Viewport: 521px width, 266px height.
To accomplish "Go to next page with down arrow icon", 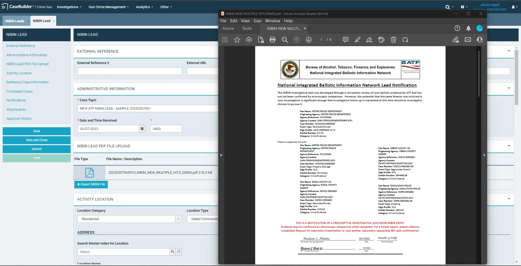I will [x=309, y=40].
